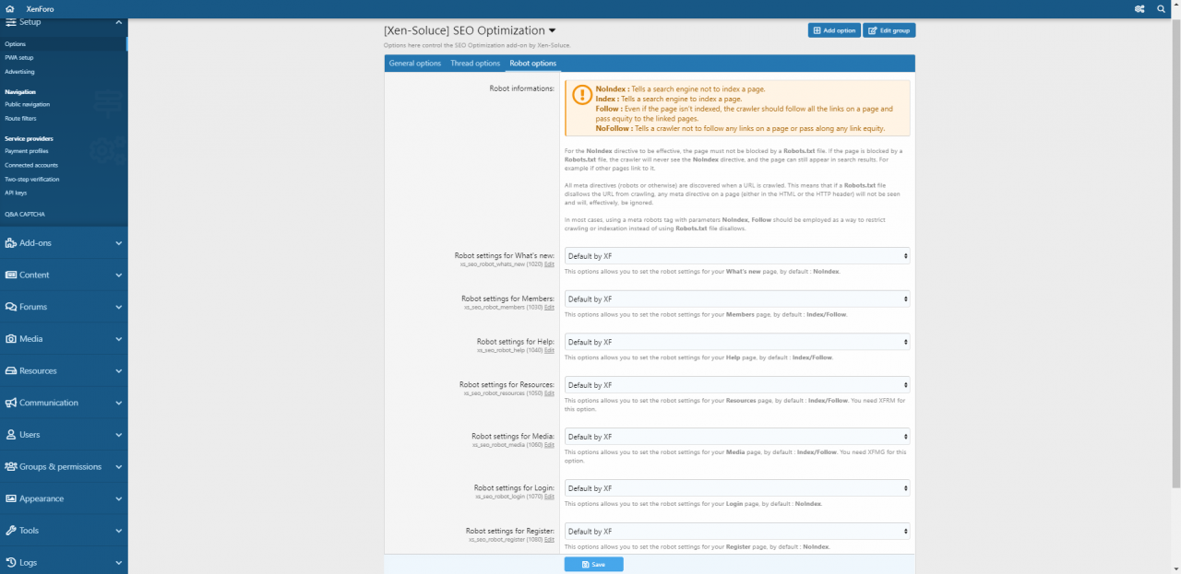Click the home icon in top bar
The image size is (1181, 574).
[x=9, y=8]
